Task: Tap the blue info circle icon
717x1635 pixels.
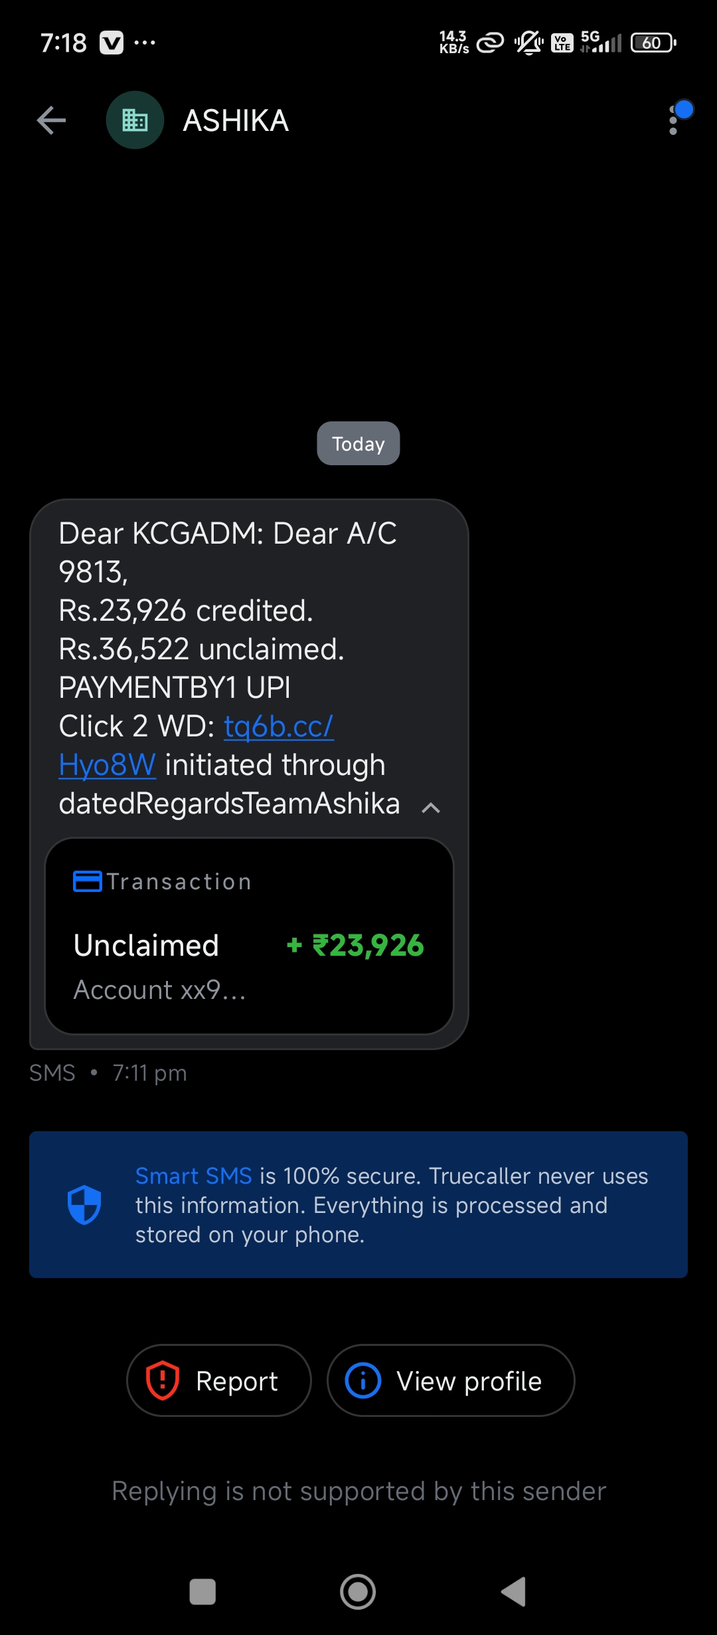Action: coord(363,1380)
